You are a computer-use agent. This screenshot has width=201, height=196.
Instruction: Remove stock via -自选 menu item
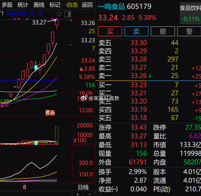[71, 5]
